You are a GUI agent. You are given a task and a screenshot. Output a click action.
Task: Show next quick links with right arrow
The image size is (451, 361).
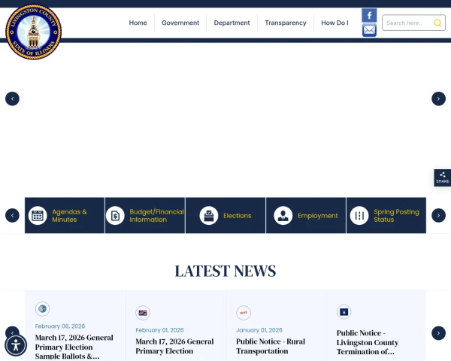pyautogui.click(x=438, y=215)
